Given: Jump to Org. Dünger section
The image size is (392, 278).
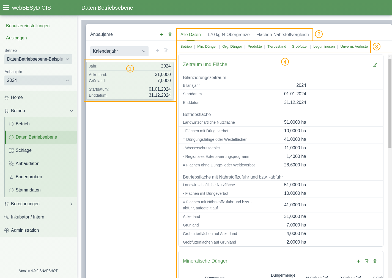Looking at the screenshot, I should (x=232, y=47).
